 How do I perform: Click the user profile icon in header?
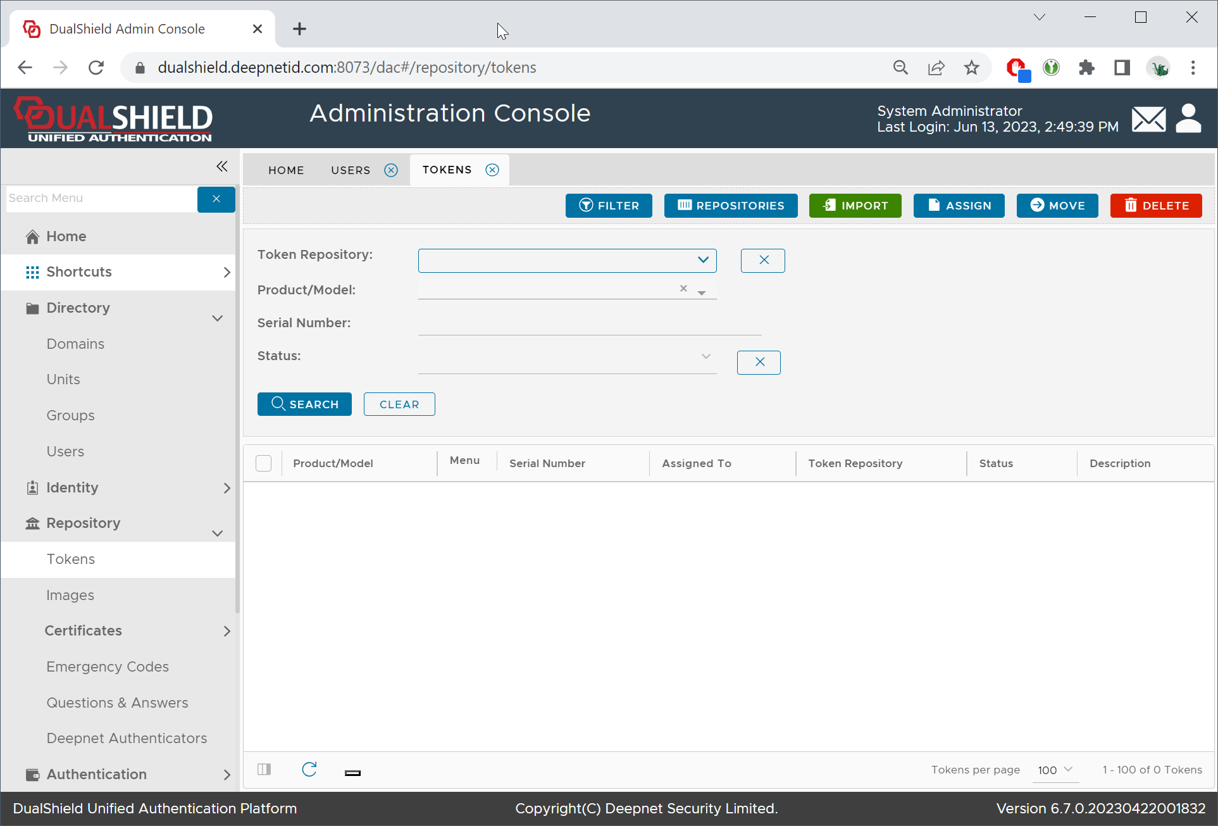pyautogui.click(x=1188, y=118)
